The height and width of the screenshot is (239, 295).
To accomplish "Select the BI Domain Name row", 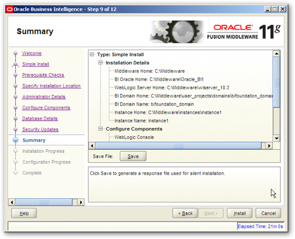I will (154, 104).
